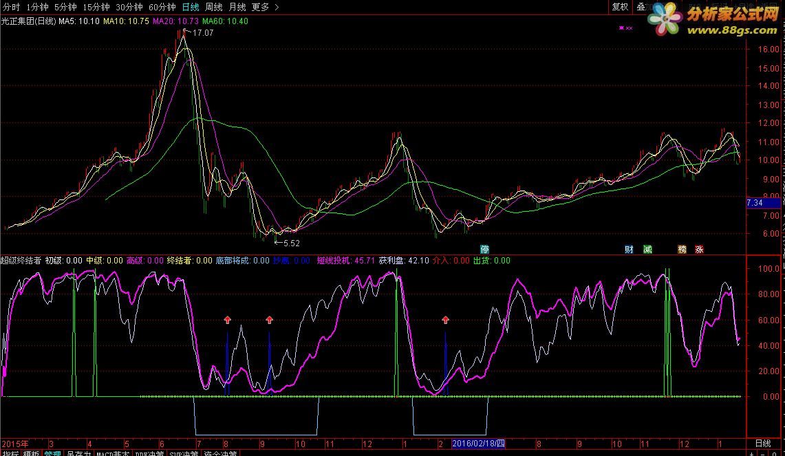Select the 15分钟 period tab

(x=96, y=7)
